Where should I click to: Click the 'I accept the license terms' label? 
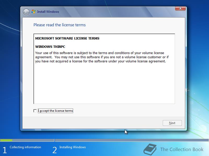click(55, 111)
